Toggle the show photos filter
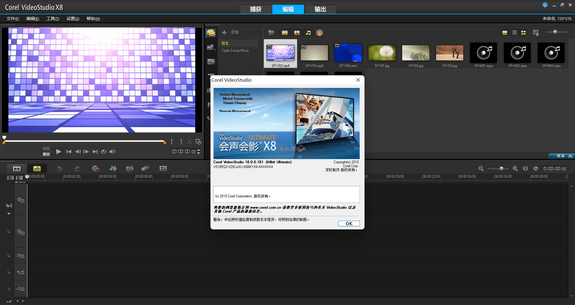Viewport: 575px width, 305px height. tap(297, 33)
